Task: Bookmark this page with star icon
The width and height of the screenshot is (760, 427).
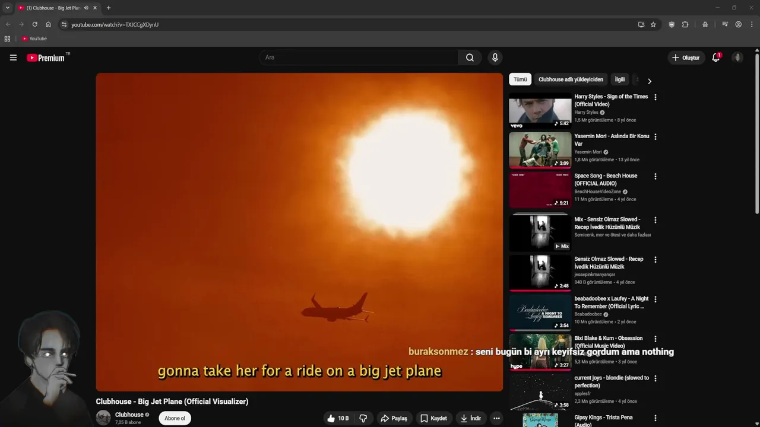Action: tap(653, 24)
